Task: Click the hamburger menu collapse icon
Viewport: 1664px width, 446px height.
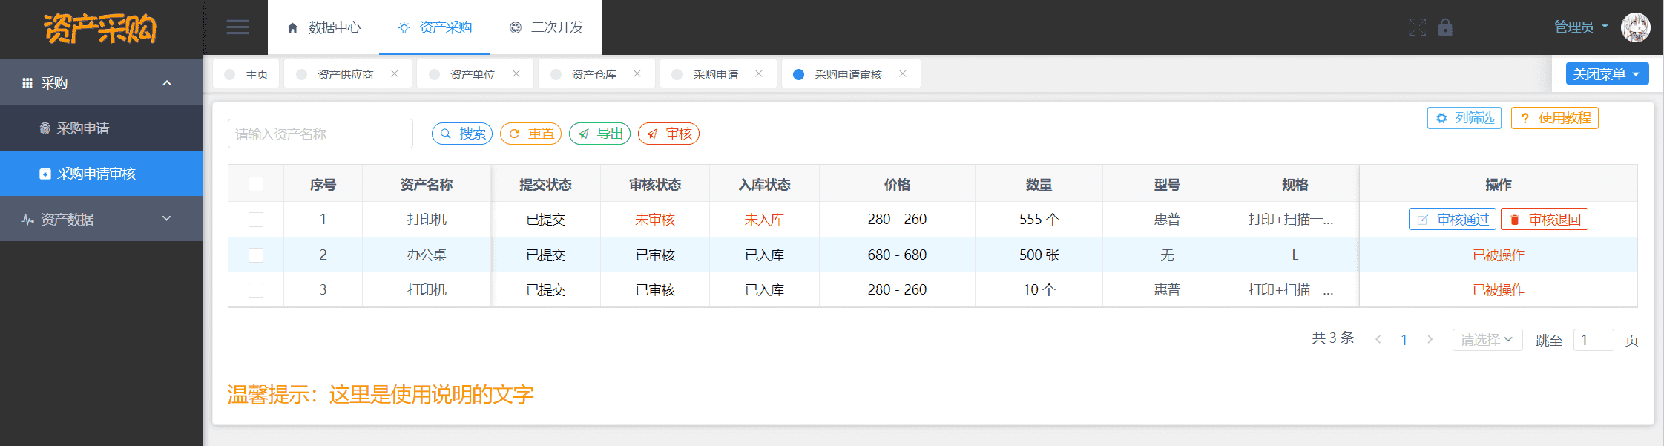Action: click(x=237, y=27)
